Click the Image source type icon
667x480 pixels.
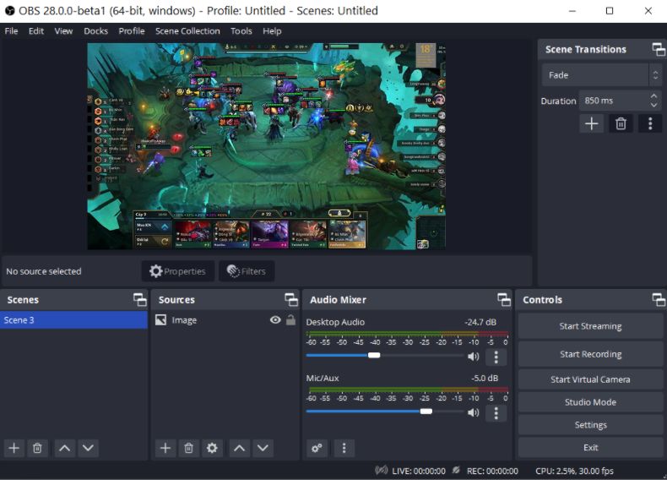(160, 319)
